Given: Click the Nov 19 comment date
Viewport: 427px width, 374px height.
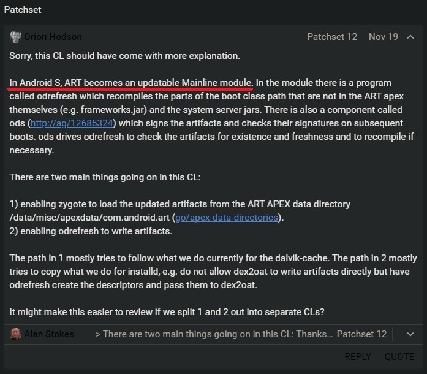Looking at the screenshot, I should point(383,37).
